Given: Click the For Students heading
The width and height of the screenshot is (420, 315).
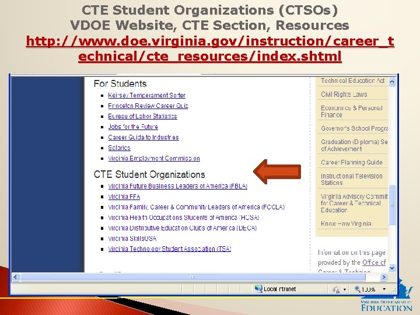Looking at the screenshot, I should 120,83.
